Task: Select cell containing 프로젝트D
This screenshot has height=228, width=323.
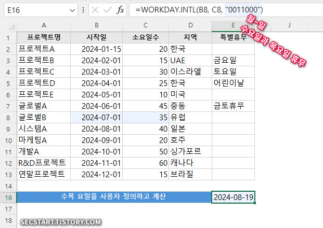Action: pos(44,83)
